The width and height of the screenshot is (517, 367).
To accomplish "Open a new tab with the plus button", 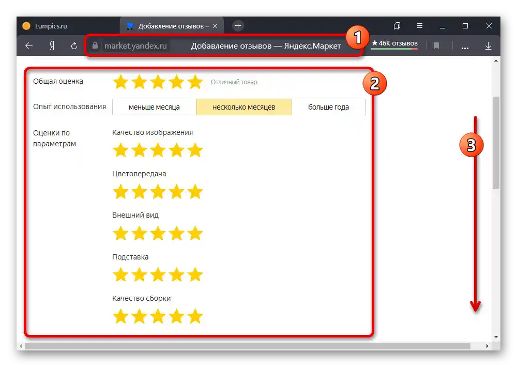I will click(x=237, y=24).
